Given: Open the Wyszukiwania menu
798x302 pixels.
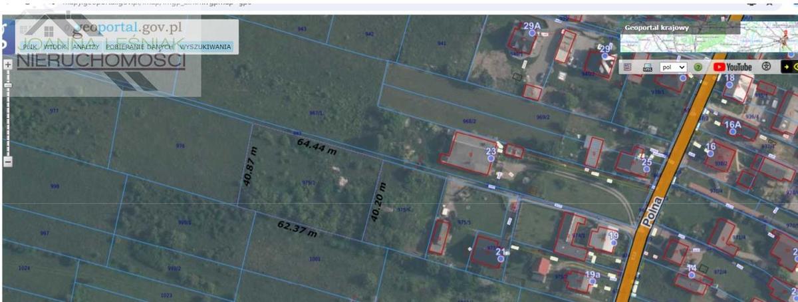Looking at the screenshot, I should (206, 47).
